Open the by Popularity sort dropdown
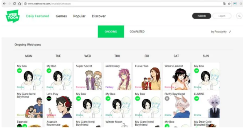Image resolution: width=243 pixels, height=128 pixels. pyautogui.click(x=221, y=32)
